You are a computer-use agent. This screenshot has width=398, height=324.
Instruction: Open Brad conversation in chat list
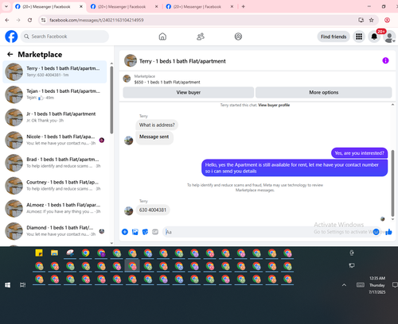[x=55, y=163]
